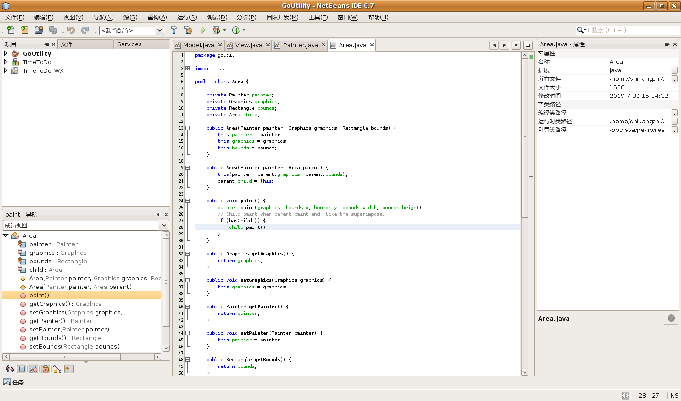Screen dimensions: 681x401
Task: Switch to the Painter.java editor tab
Action: point(300,45)
